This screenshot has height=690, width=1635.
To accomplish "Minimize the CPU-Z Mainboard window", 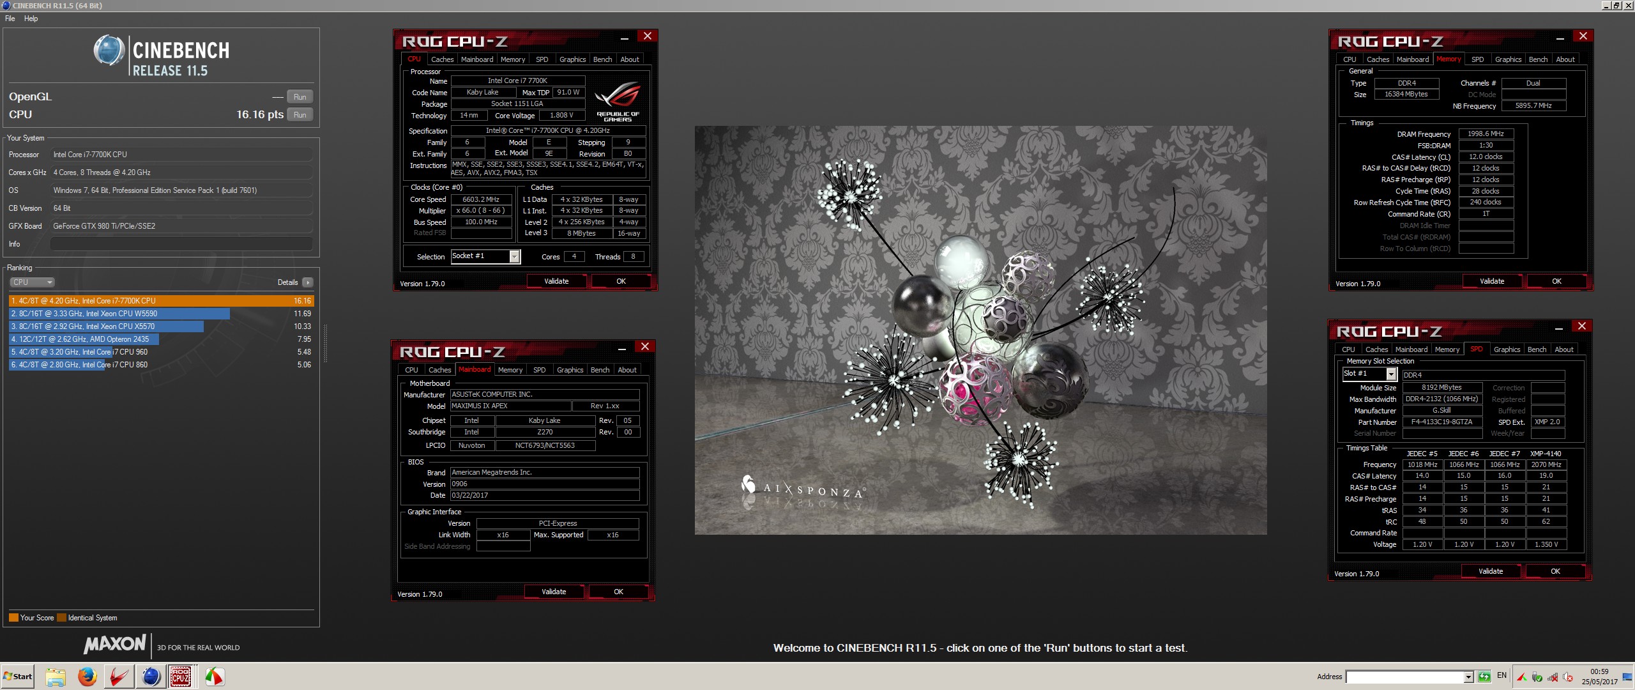I will [621, 349].
